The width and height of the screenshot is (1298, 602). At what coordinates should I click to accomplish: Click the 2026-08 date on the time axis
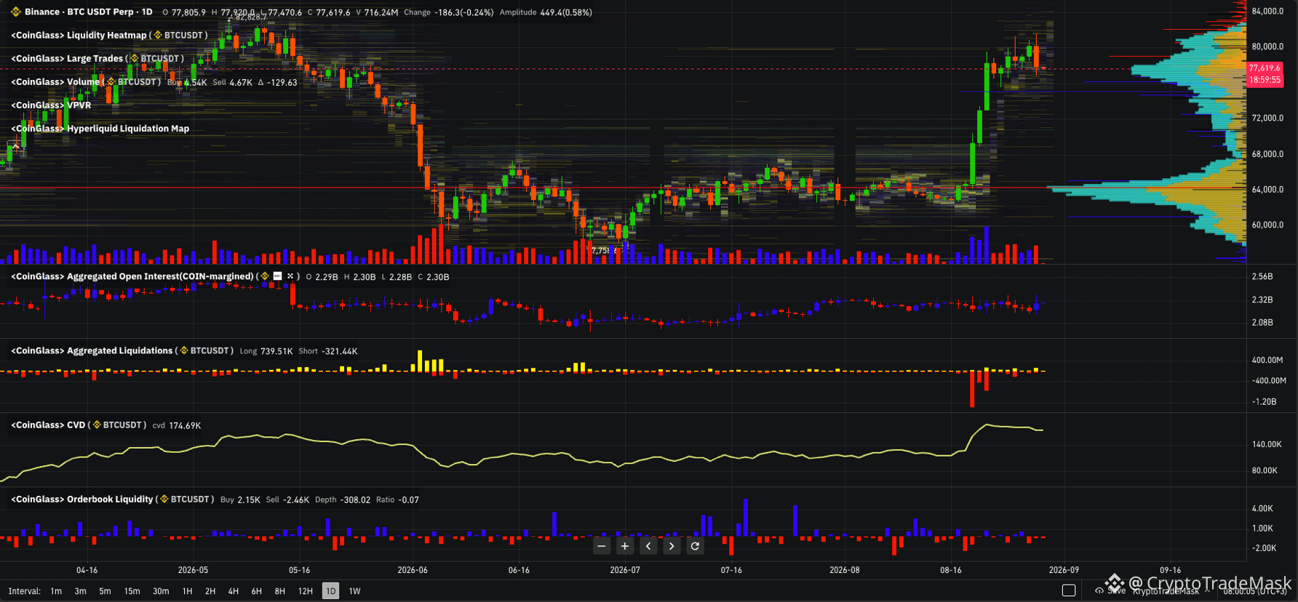click(845, 570)
